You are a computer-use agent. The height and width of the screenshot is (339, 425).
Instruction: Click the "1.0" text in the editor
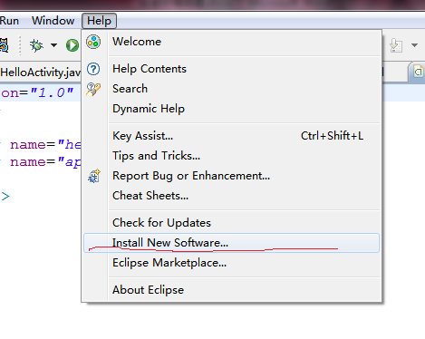pos(52,92)
